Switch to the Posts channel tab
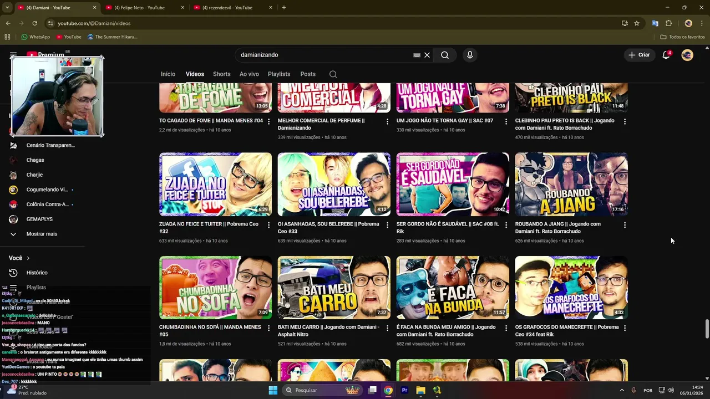Image resolution: width=710 pixels, height=399 pixels. coord(308,74)
